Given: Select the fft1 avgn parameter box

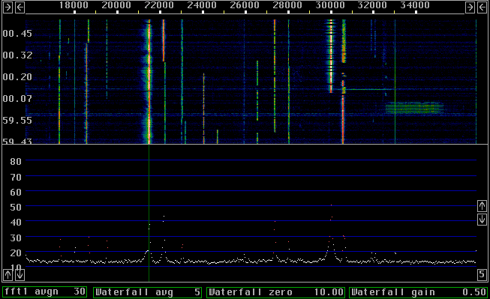Looking at the screenshot, I should (x=45, y=292).
